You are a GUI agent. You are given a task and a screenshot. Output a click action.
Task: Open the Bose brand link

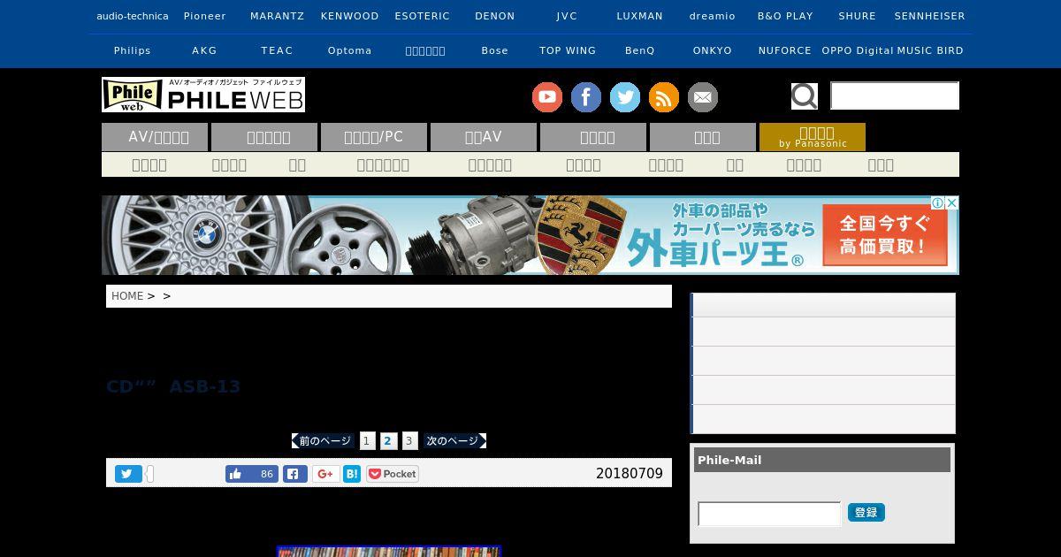(495, 50)
